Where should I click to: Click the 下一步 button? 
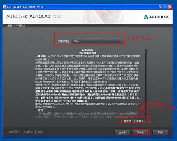tap(140, 132)
